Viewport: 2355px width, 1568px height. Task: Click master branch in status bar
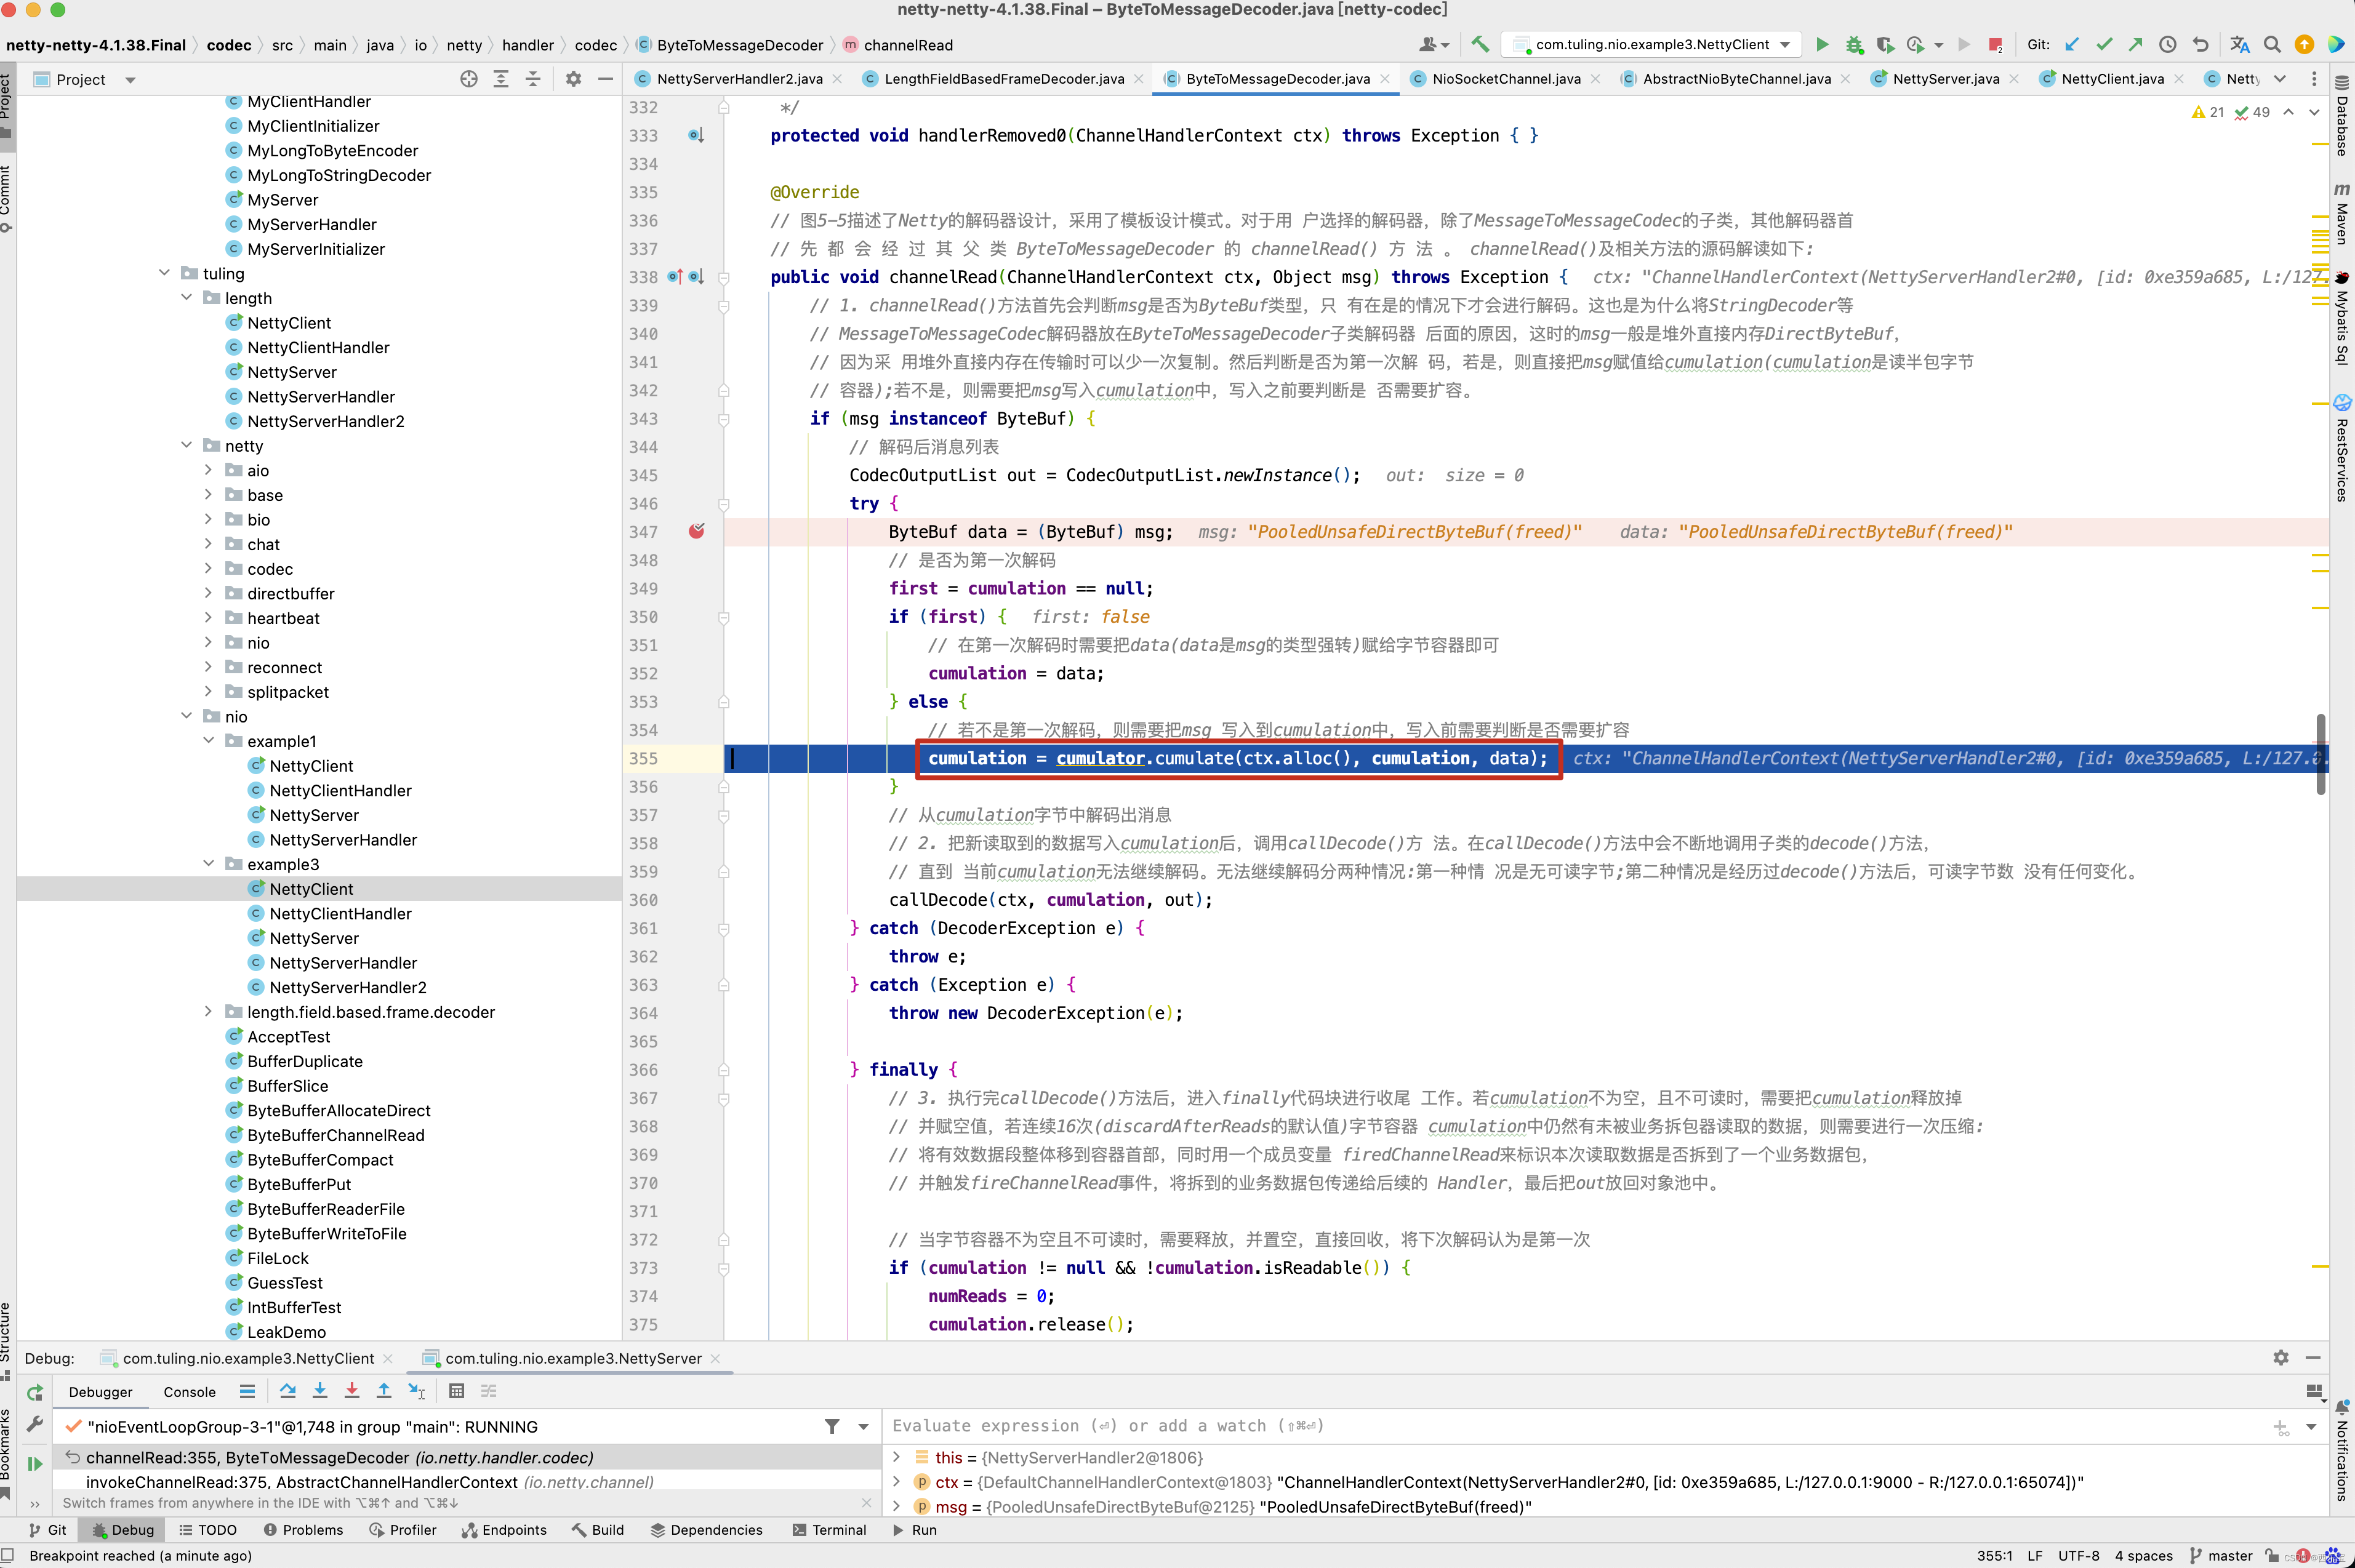pyautogui.click(x=2229, y=1556)
